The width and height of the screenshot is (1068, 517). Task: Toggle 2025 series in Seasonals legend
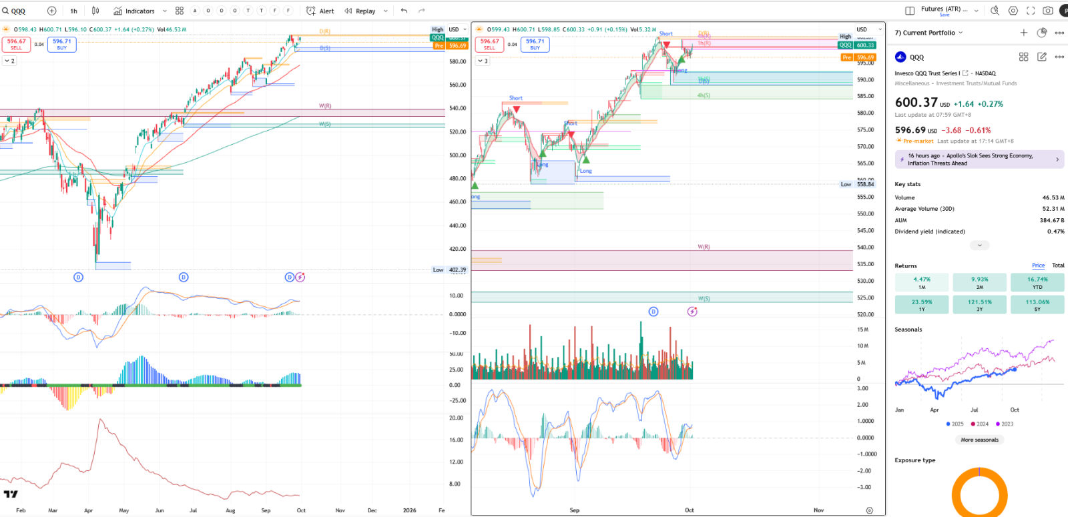(955, 424)
